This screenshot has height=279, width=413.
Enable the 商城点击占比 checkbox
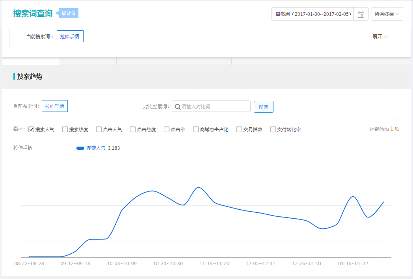[196, 129]
